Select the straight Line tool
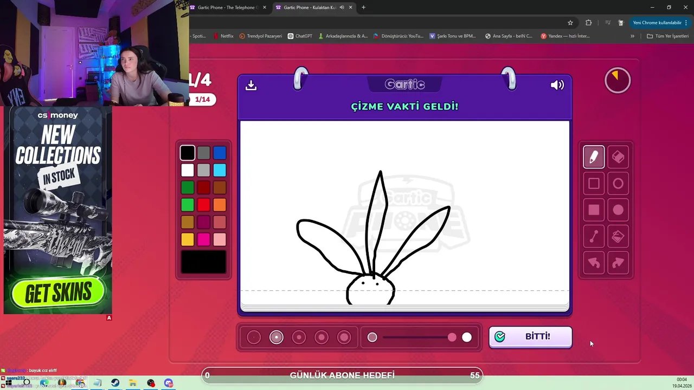Image resolution: width=694 pixels, height=390 pixels. pyautogui.click(x=594, y=237)
